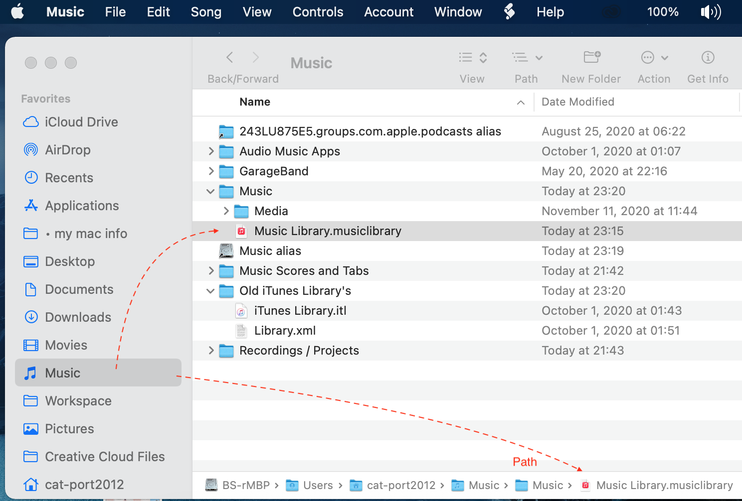
Task: Sort by Name column header
Action: click(255, 102)
